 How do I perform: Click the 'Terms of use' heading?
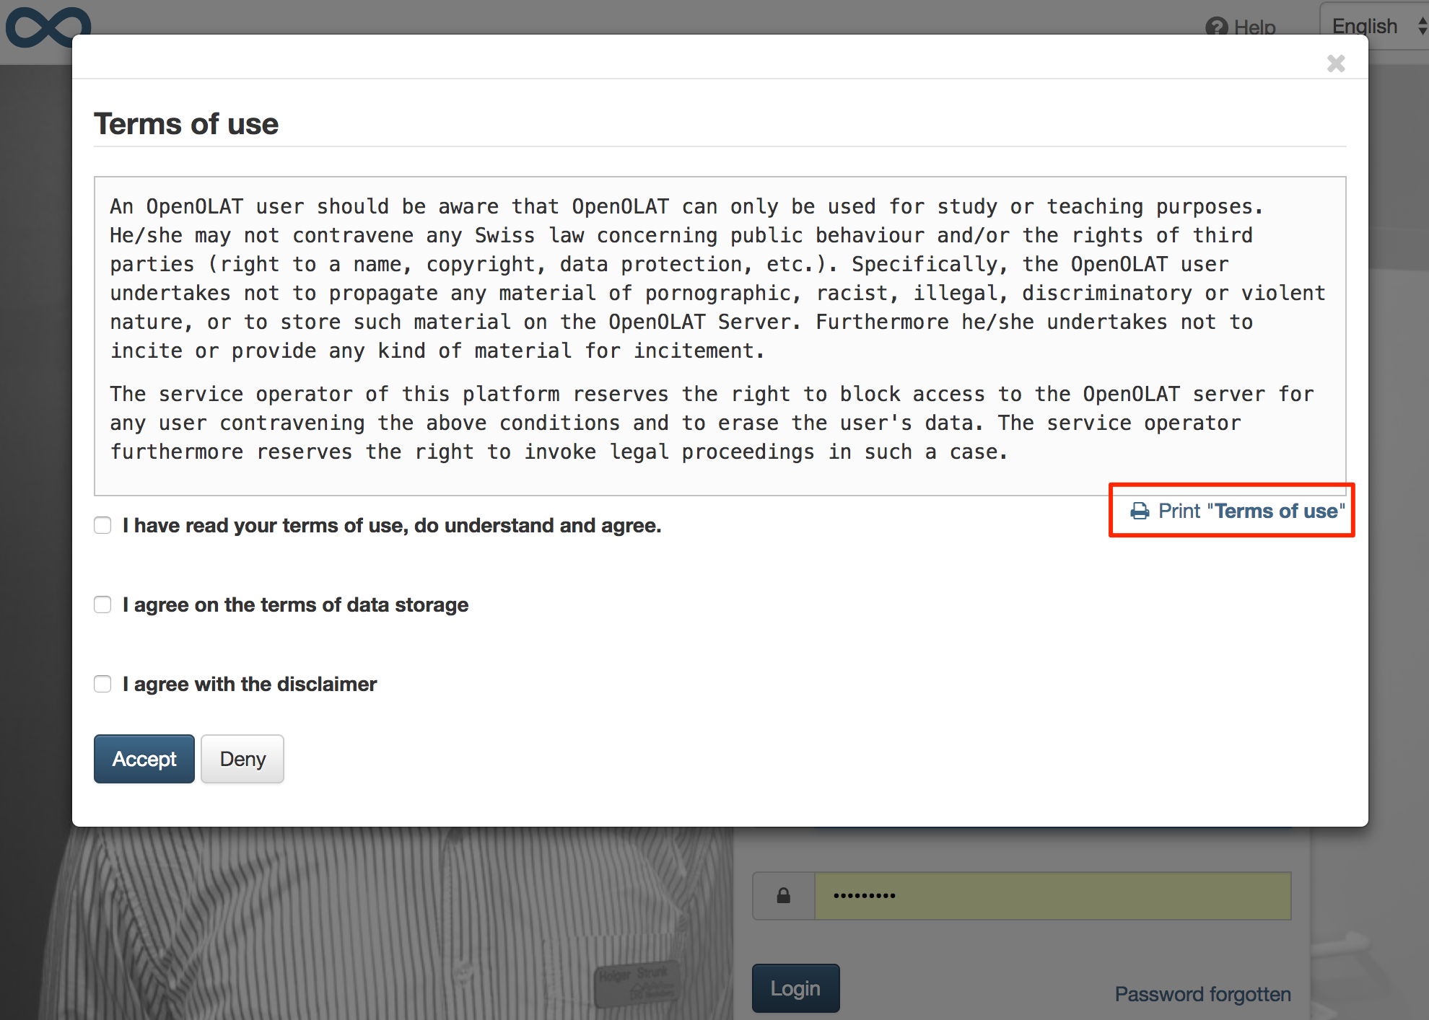click(186, 124)
